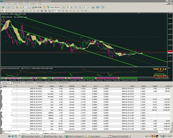This screenshot has height=138, width=173.
Task: Switch timeframe to M5
Action: point(59,11)
